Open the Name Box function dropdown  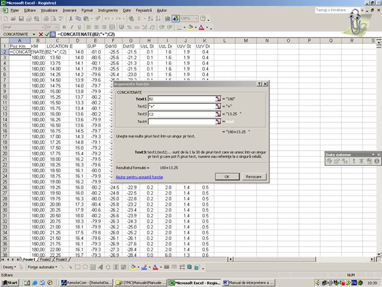pos(34,34)
